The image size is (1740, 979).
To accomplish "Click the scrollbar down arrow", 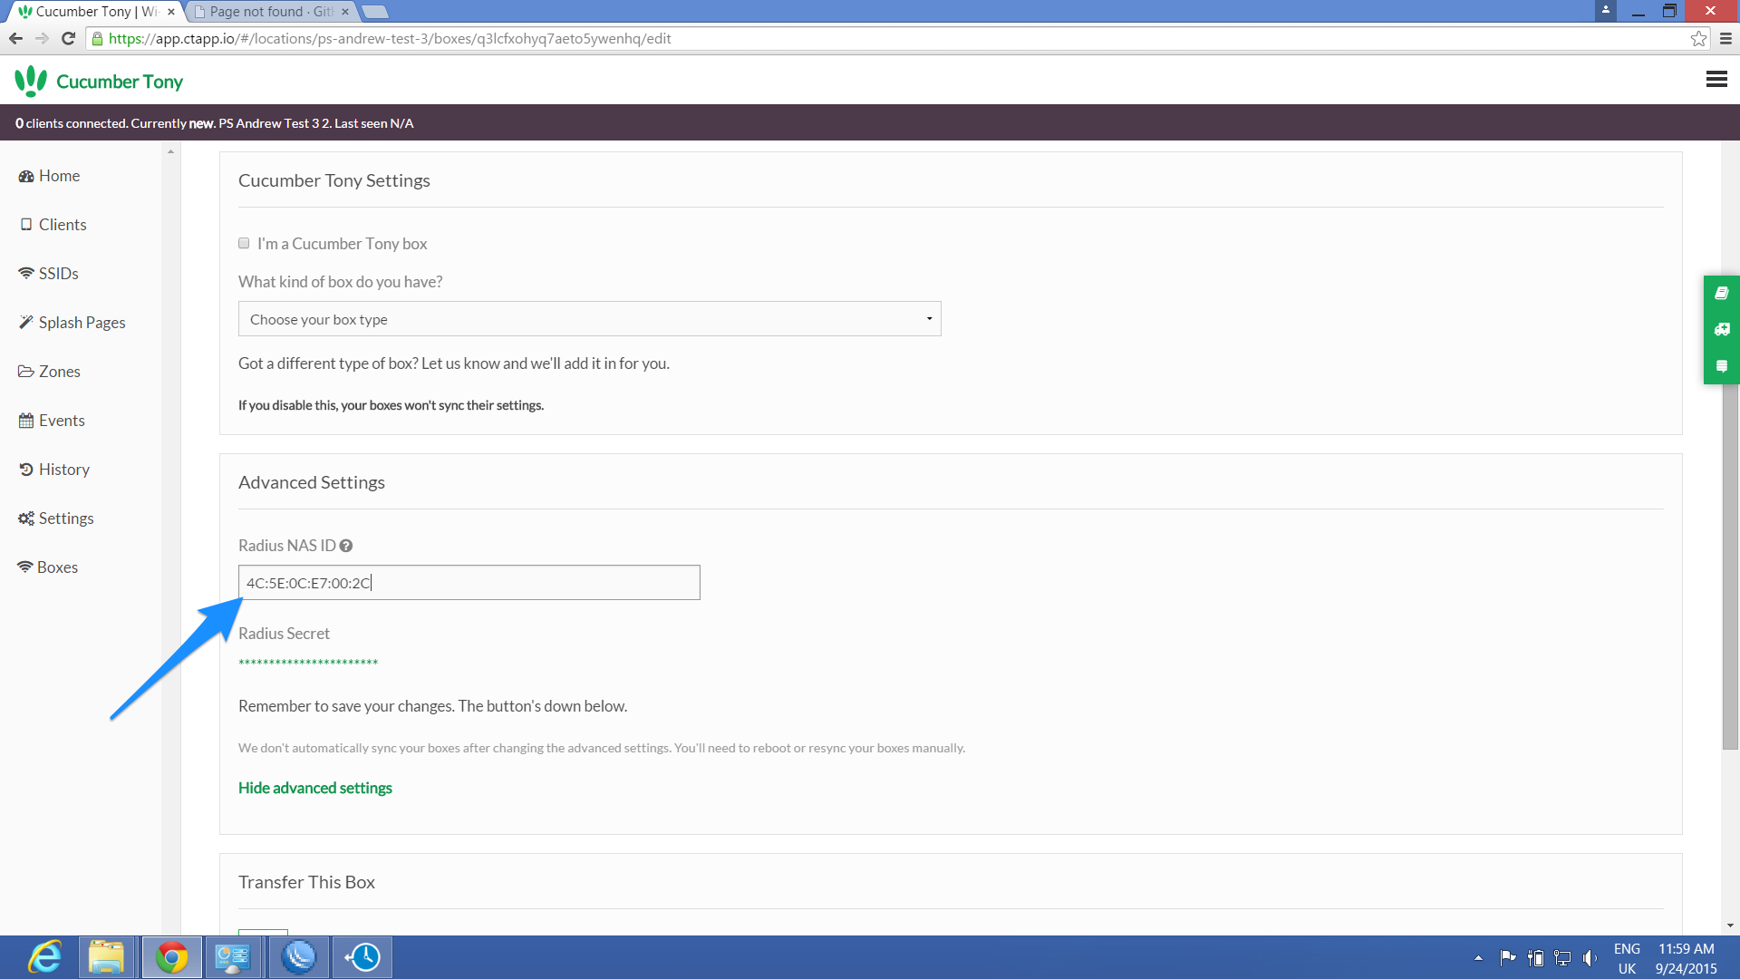I will (1730, 926).
